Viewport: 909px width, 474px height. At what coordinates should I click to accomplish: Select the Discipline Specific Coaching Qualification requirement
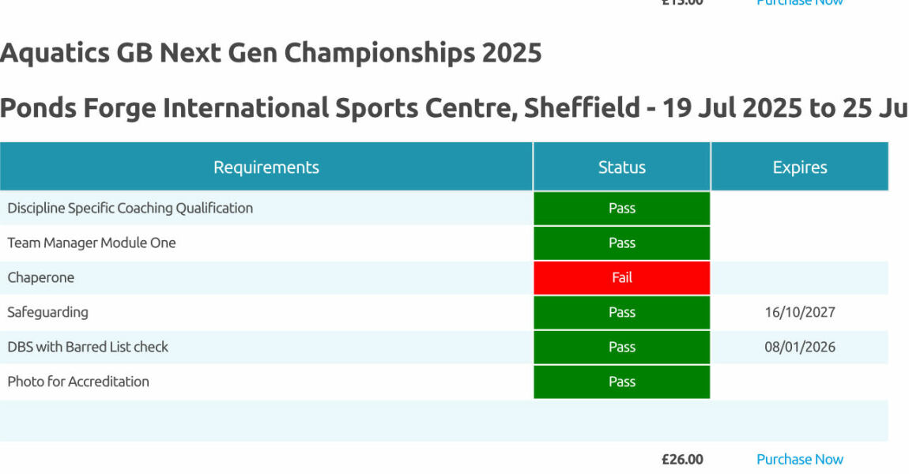click(130, 209)
